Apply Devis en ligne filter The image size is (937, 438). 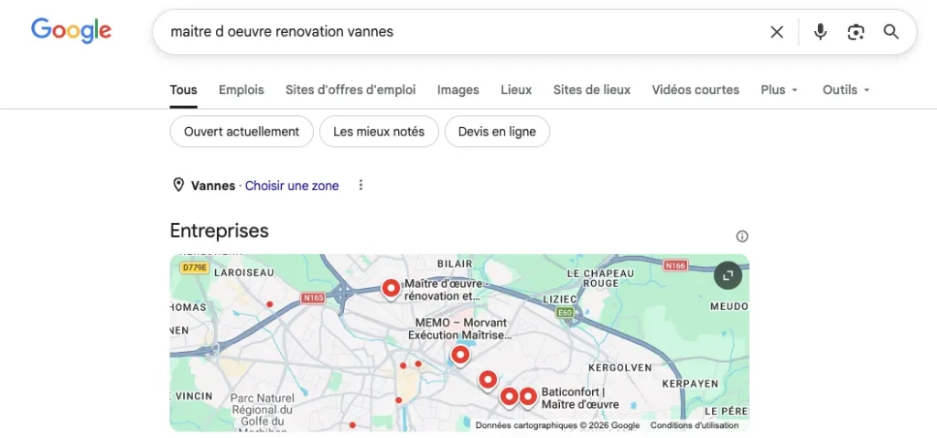[x=497, y=132]
